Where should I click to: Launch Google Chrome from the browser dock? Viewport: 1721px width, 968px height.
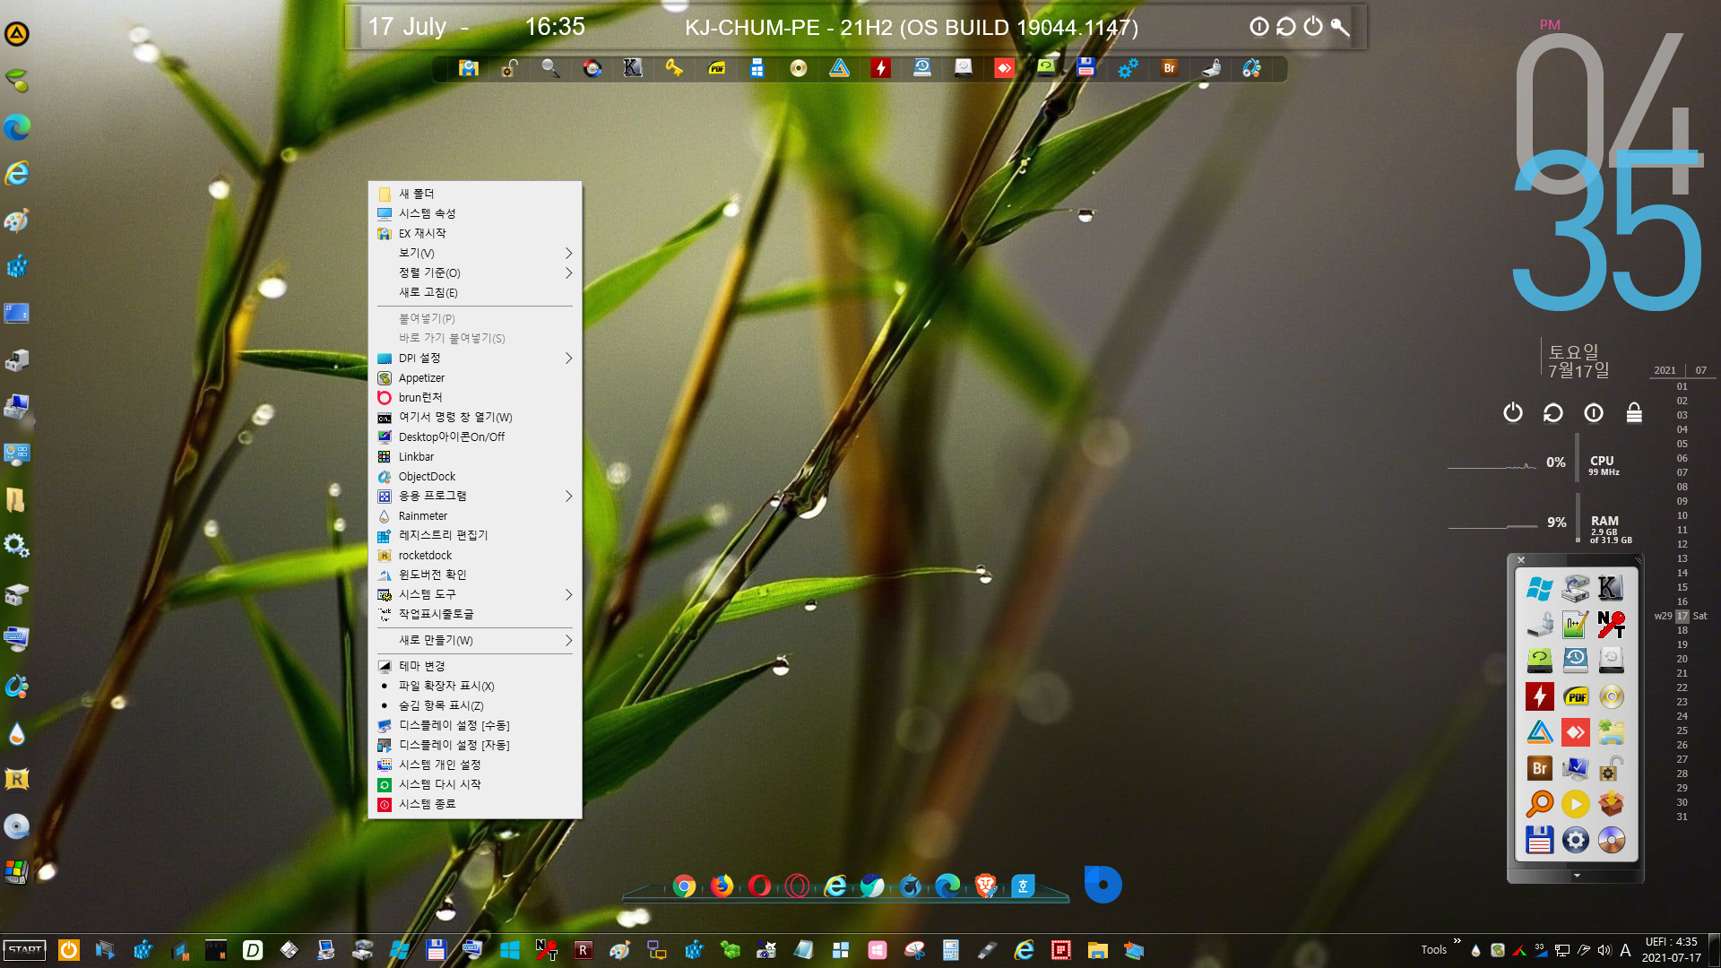click(x=684, y=886)
